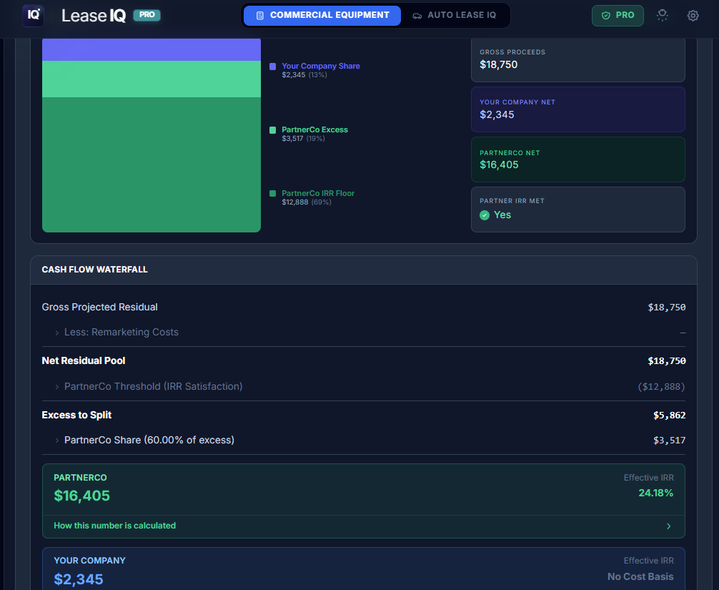Click the purple Your Company bar segment
Screen dimensions: 719x590
(152, 49)
